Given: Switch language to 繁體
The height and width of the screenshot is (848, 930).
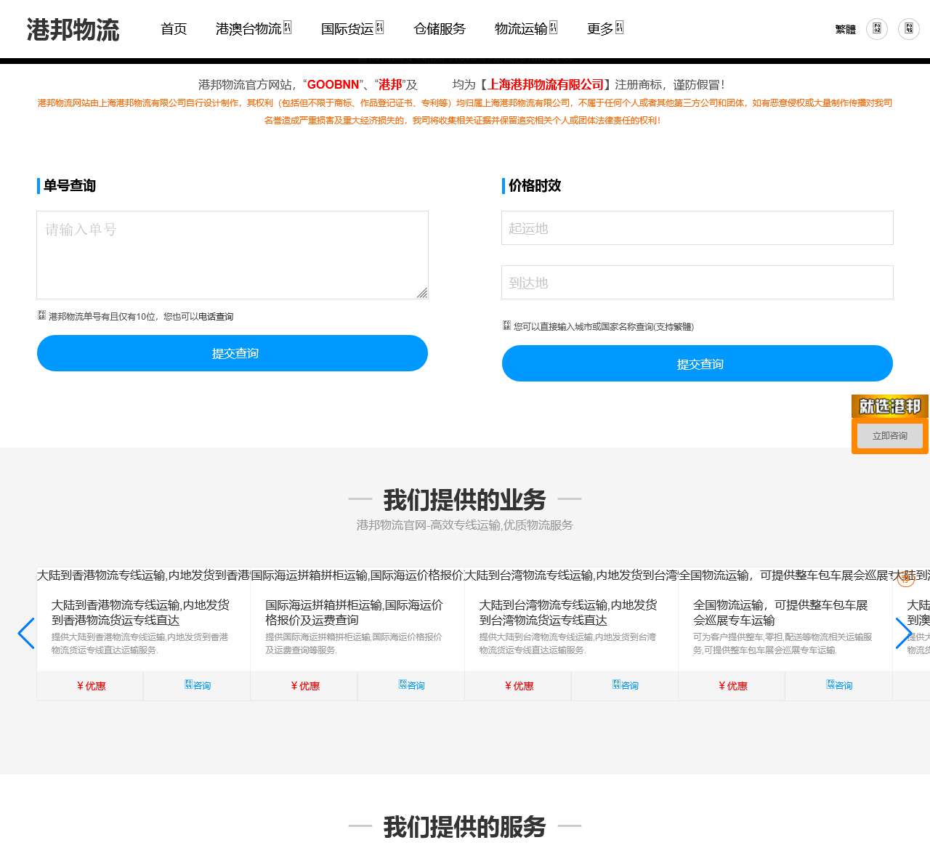Looking at the screenshot, I should click(x=845, y=29).
